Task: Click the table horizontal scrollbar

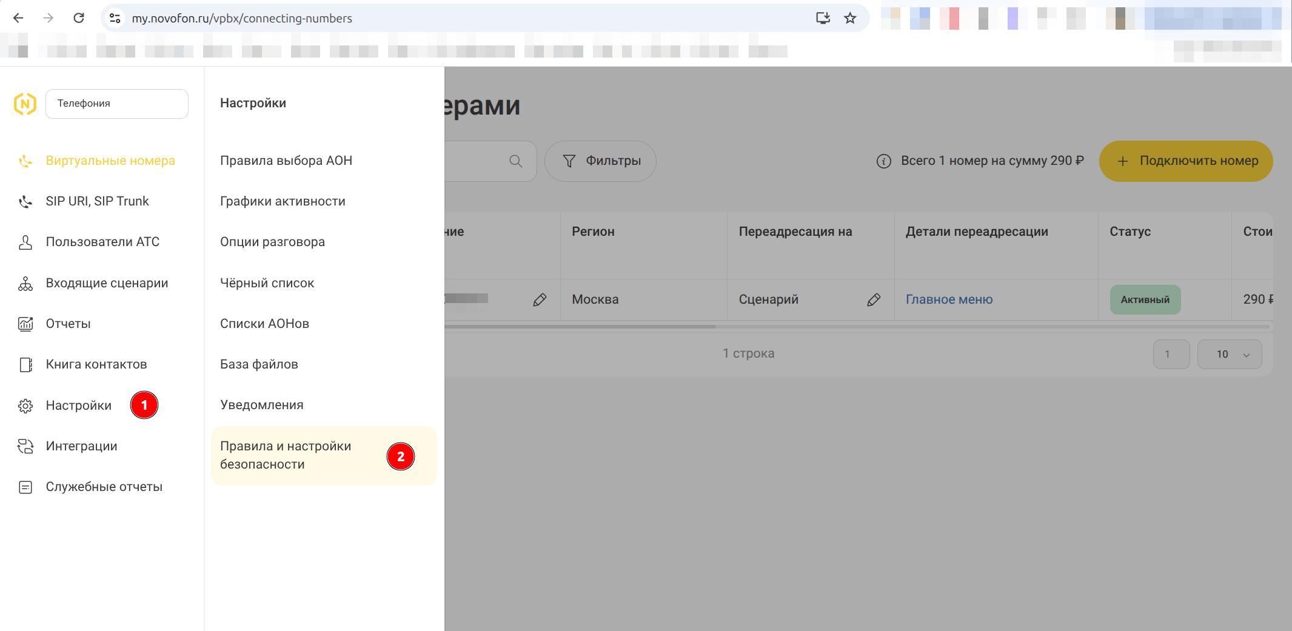Action: (x=580, y=327)
